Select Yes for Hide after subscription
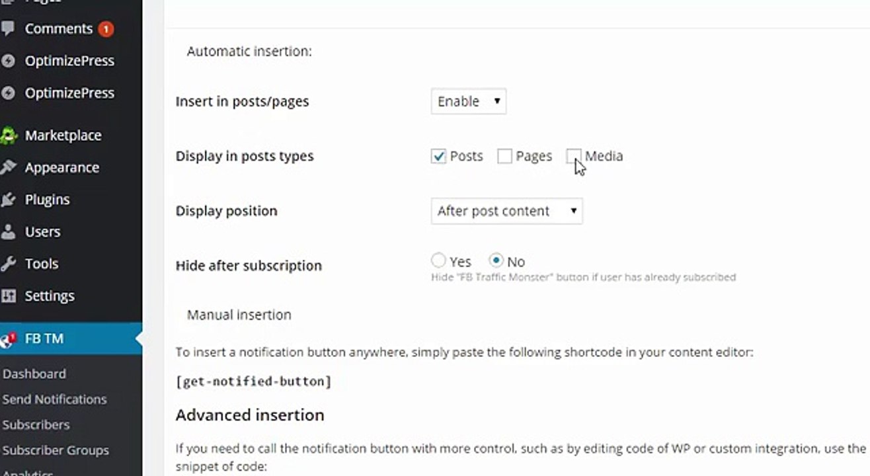870x476 pixels. tap(438, 260)
